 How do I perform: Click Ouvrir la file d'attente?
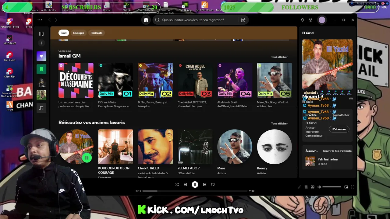tap(337, 151)
